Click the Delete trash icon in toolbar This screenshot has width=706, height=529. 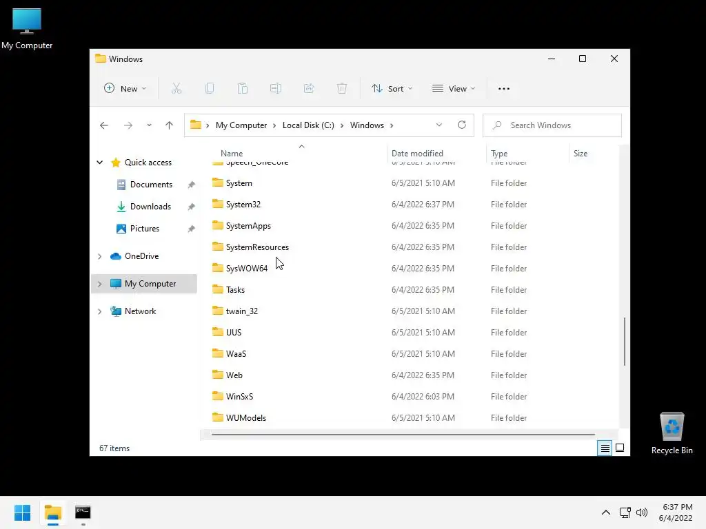coord(342,89)
